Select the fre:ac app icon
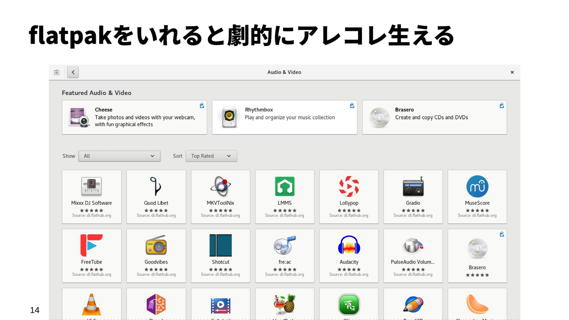Viewport: 569px width, 320px height. 284,245
